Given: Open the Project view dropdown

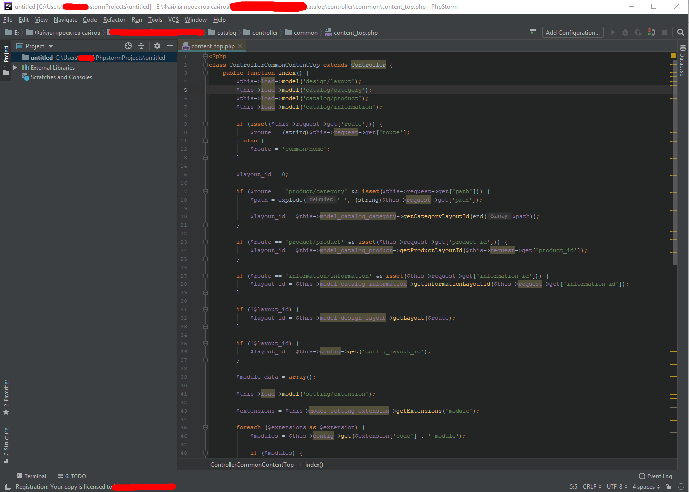Looking at the screenshot, I should [35, 46].
